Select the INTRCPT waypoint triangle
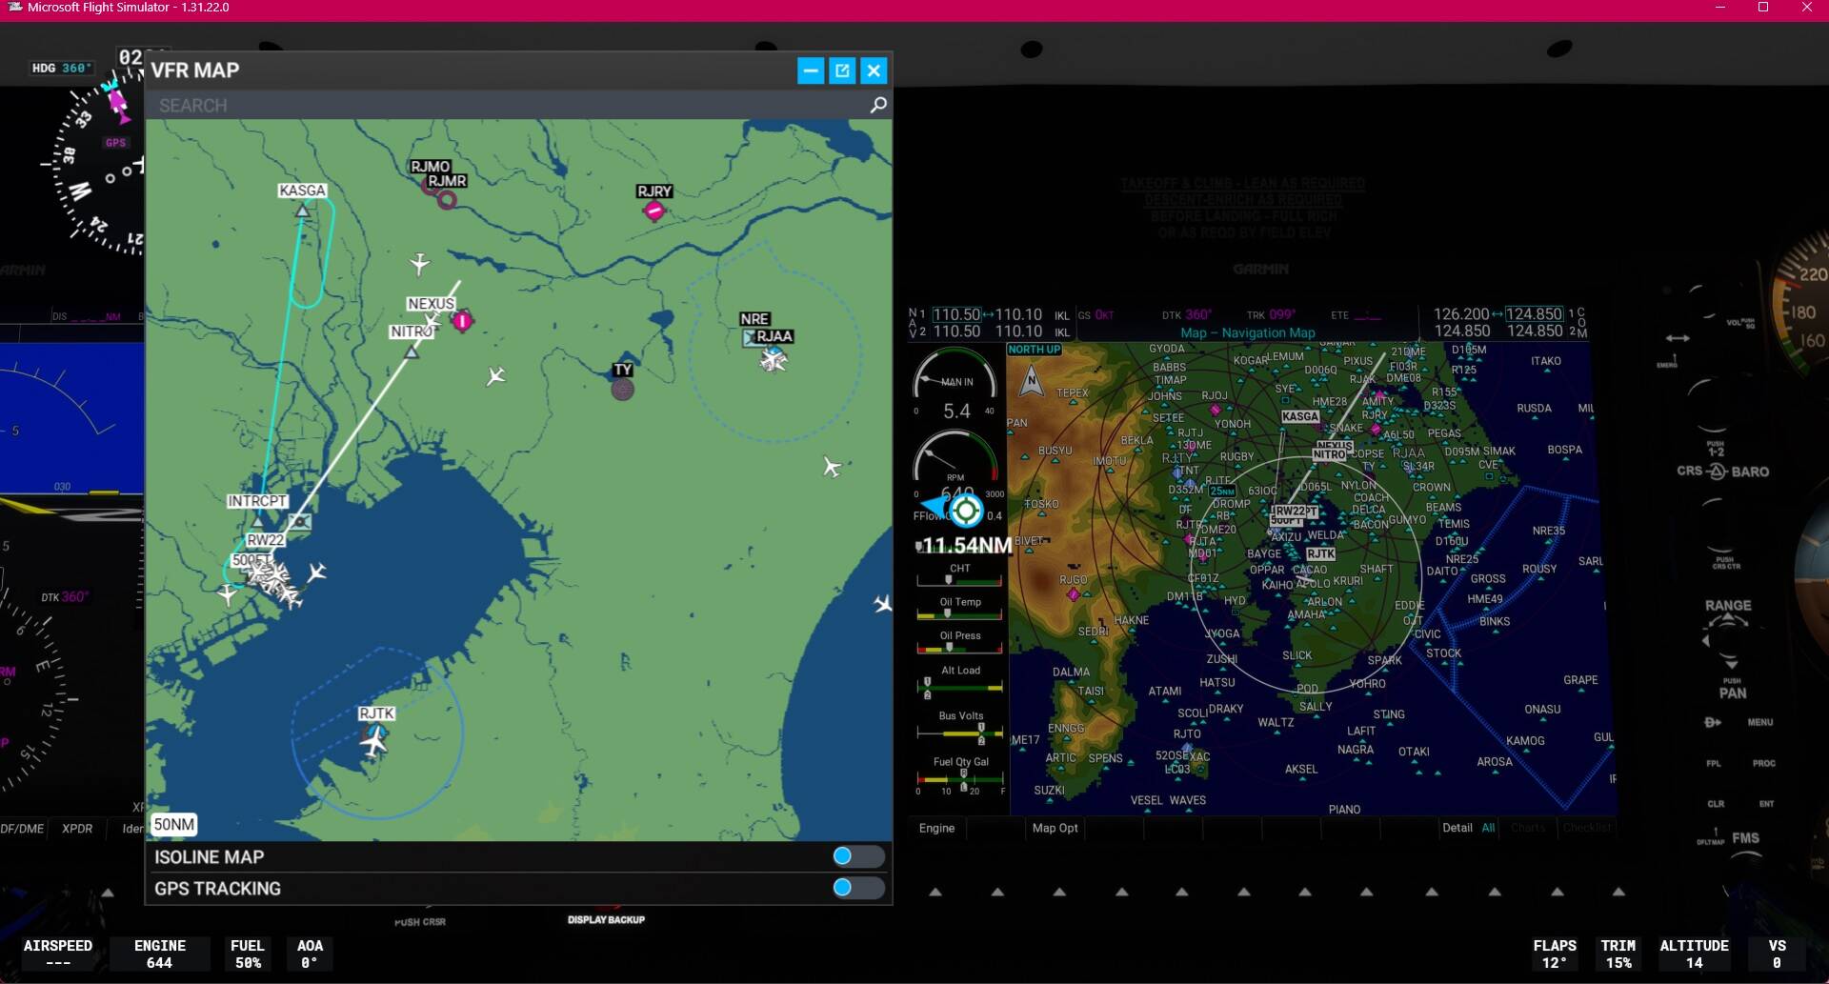The width and height of the screenshot is (1829, 984). click(x=257, y=521)
